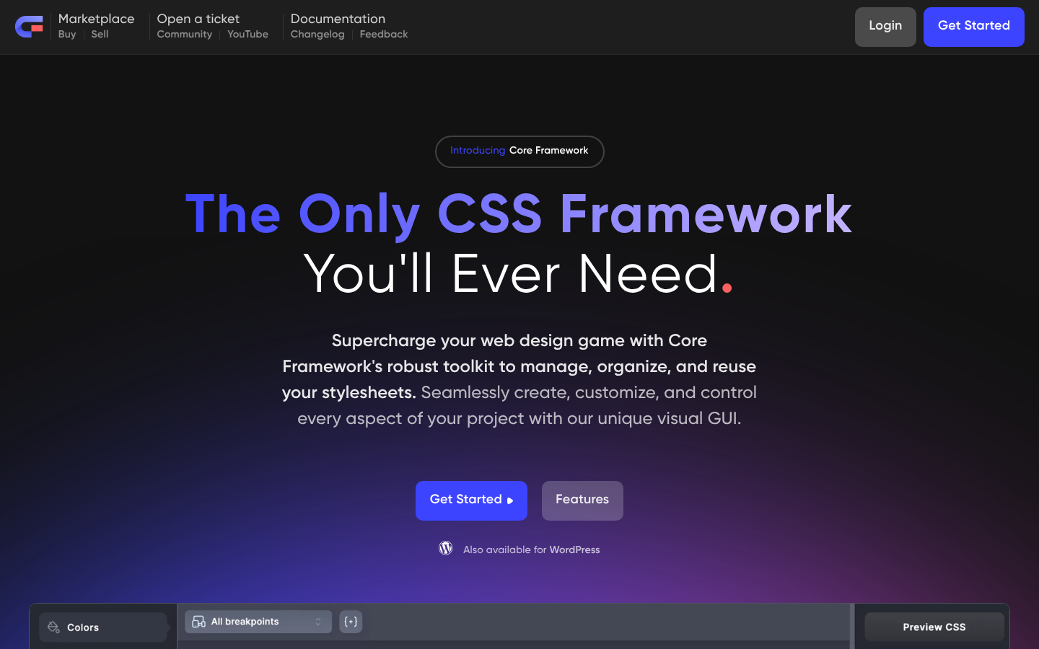Open the YouTube link

coord(247,35)
